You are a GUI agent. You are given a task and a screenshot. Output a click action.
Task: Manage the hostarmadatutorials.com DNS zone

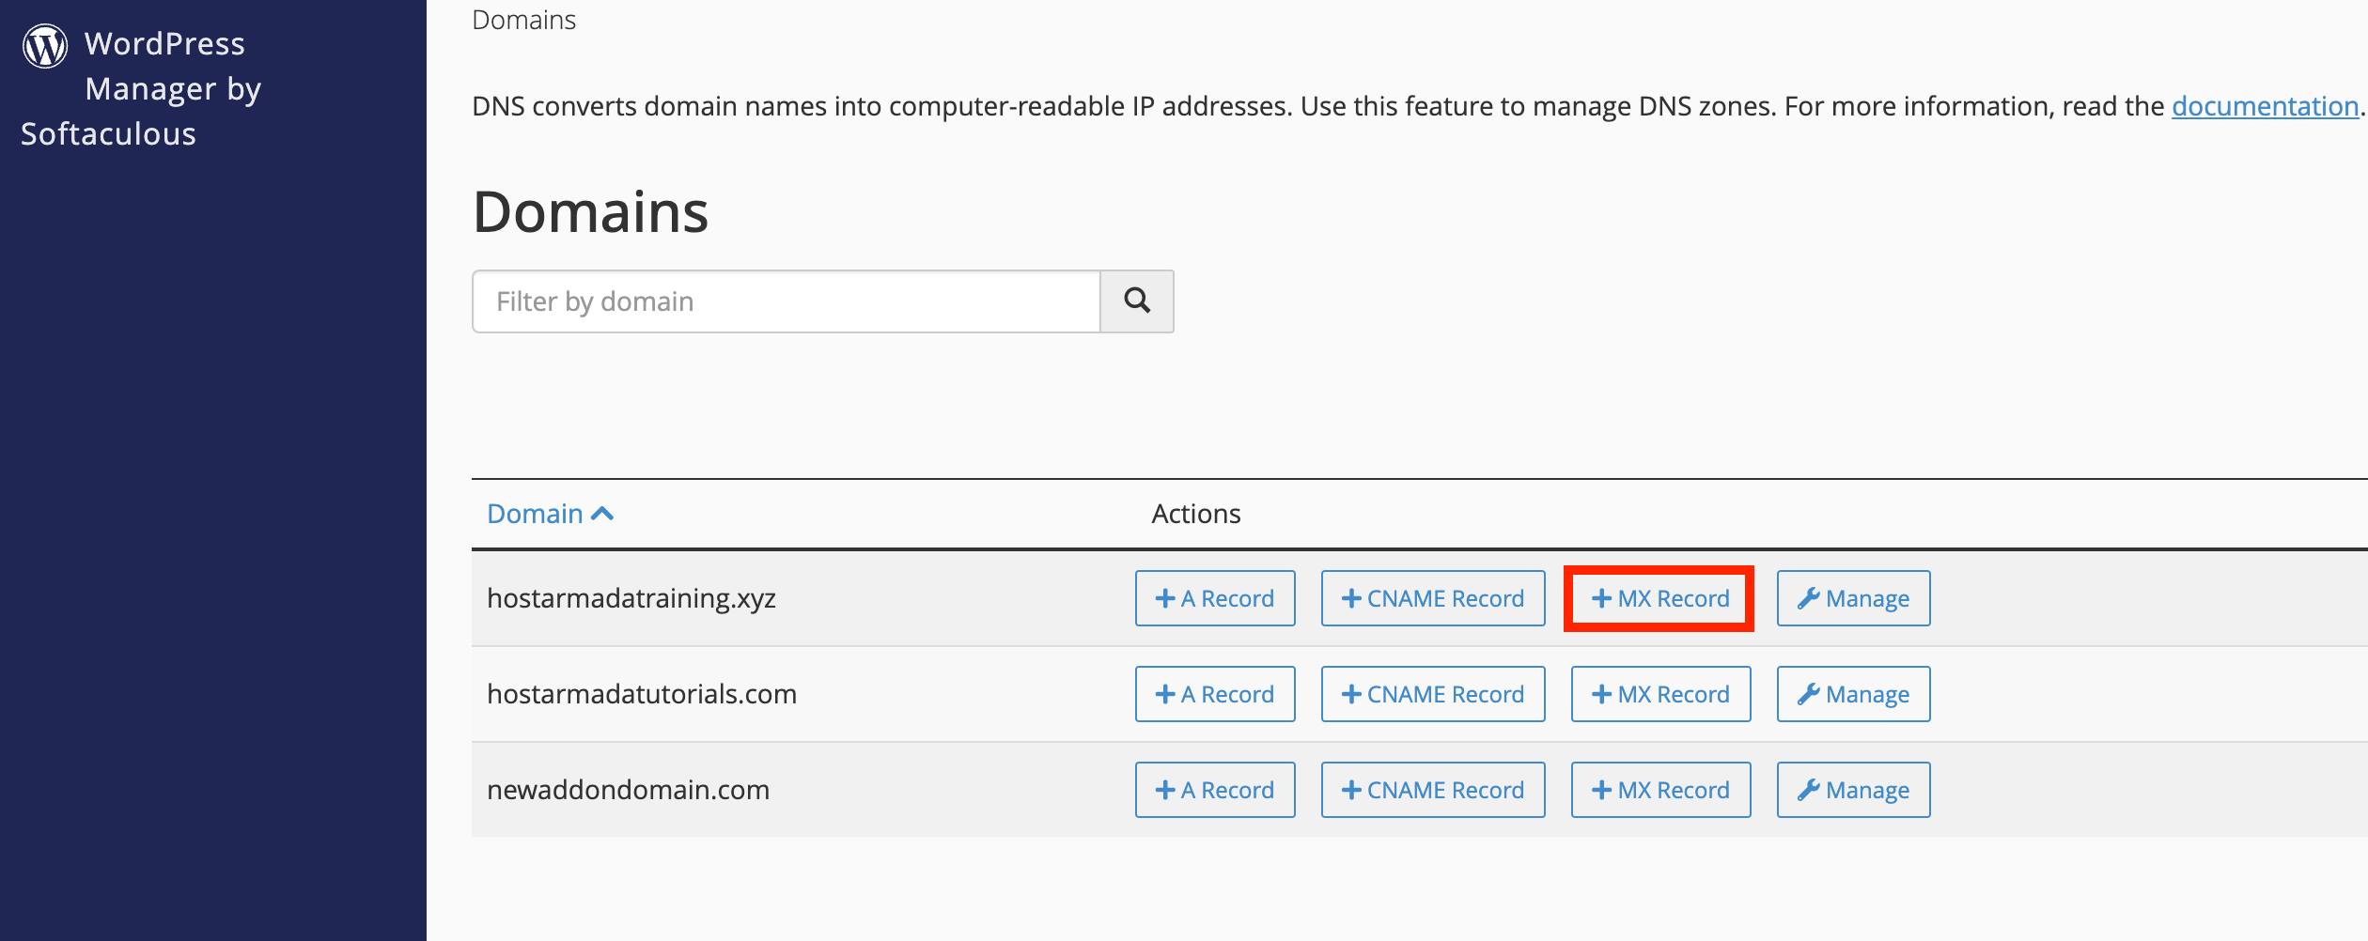coord(1853,694)
